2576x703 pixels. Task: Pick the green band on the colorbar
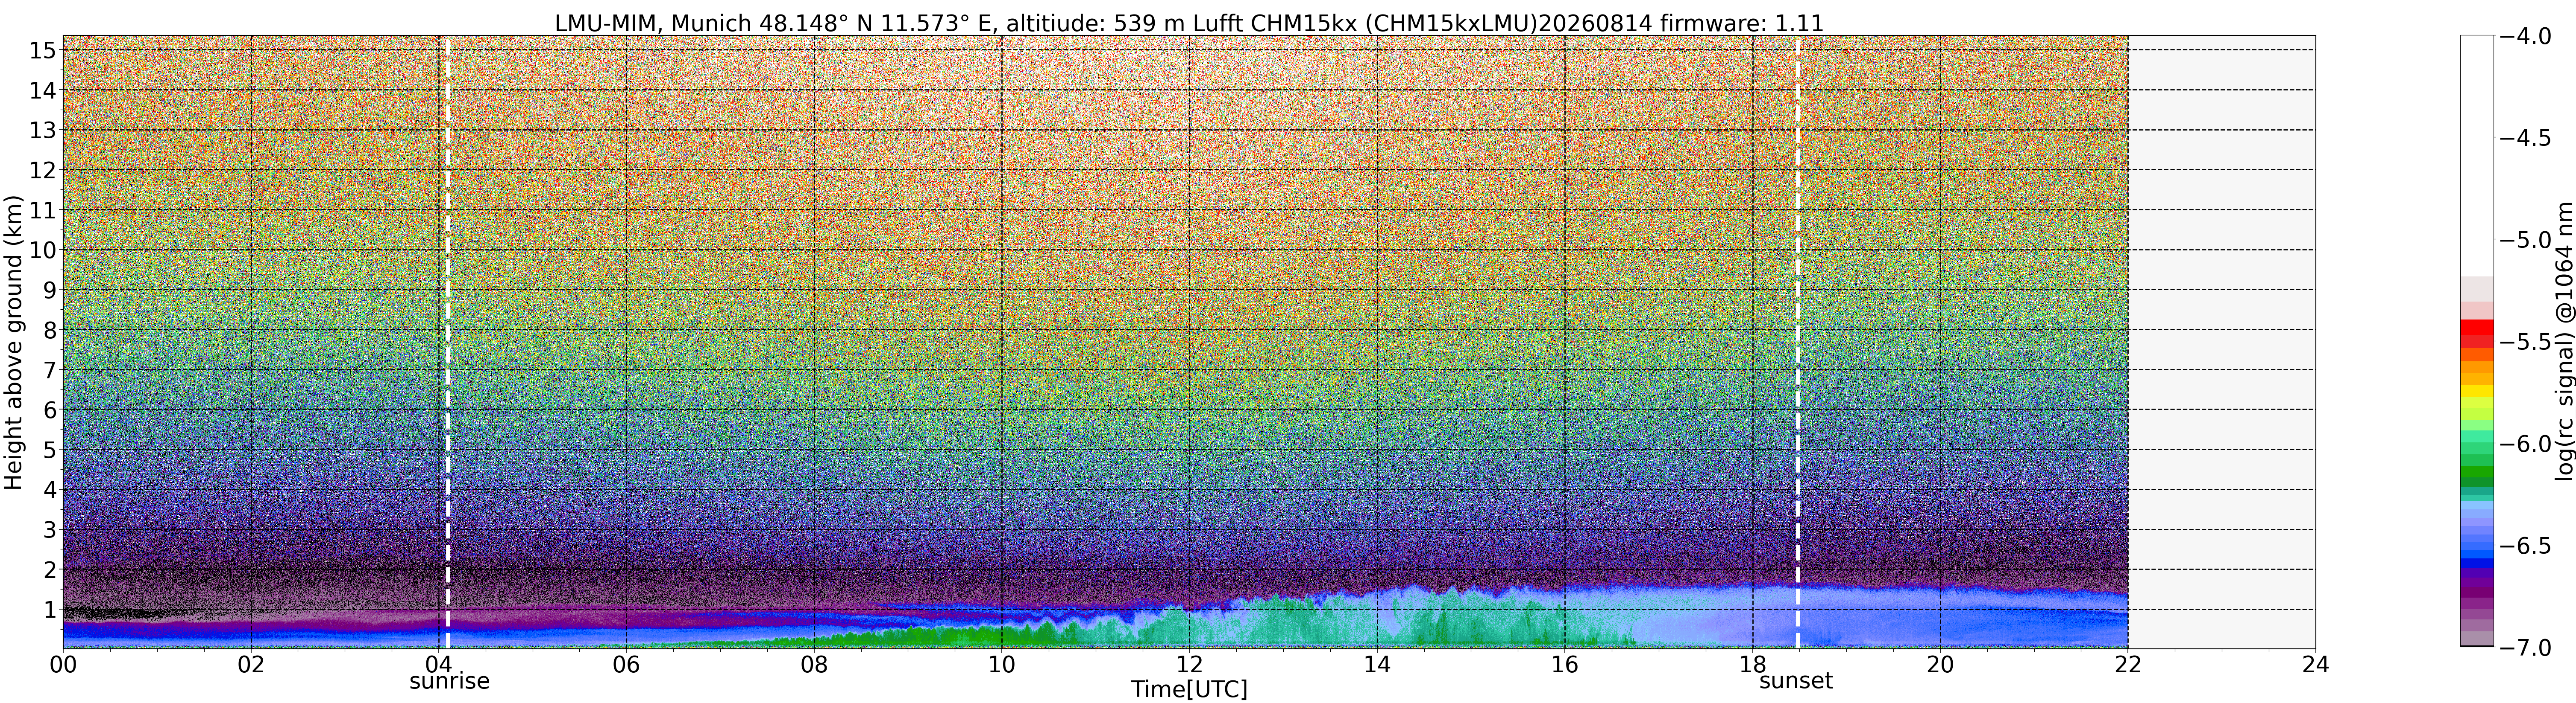point(2477,471)
